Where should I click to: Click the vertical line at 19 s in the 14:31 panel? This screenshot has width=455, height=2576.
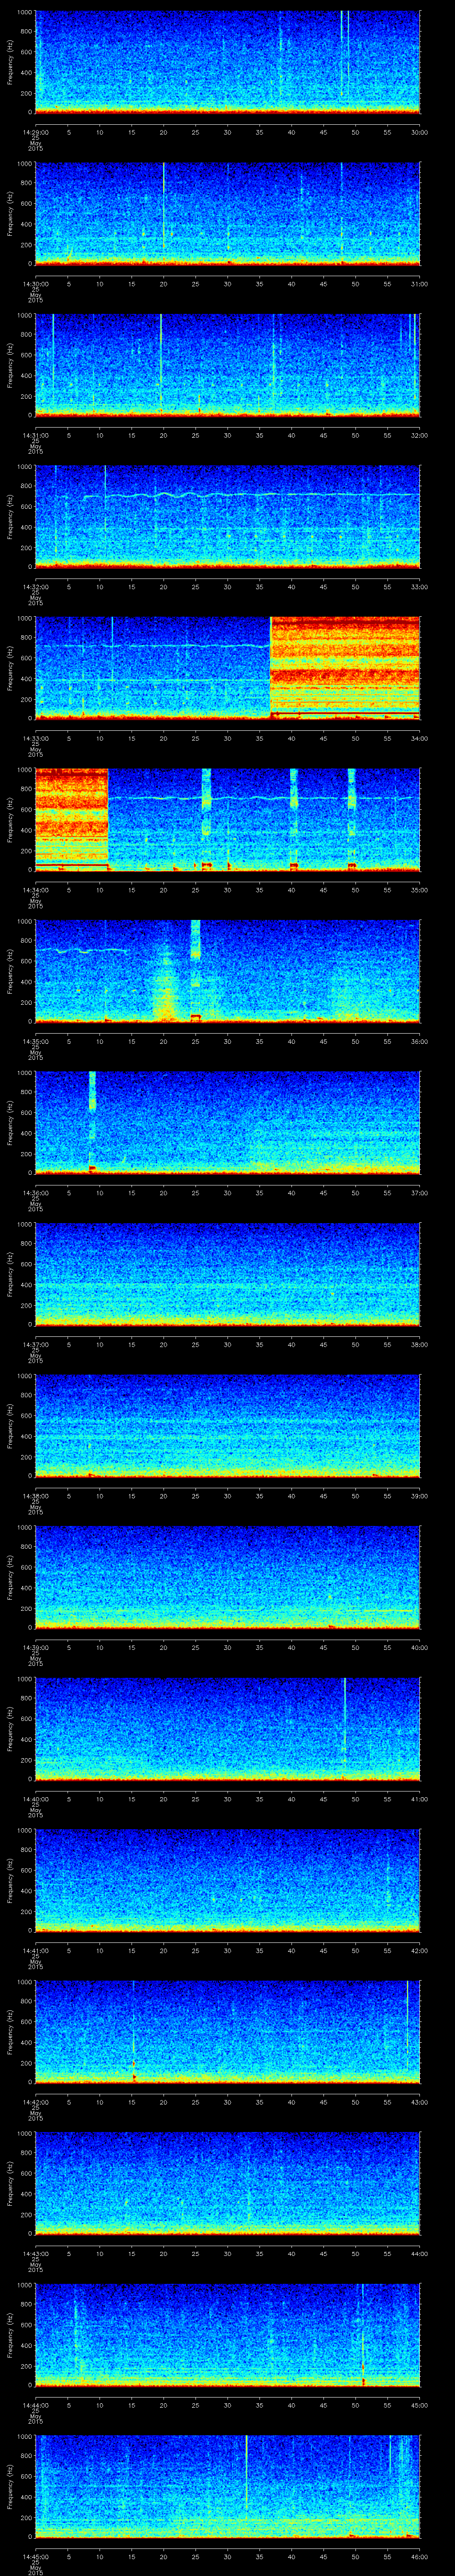click(160, 364)
